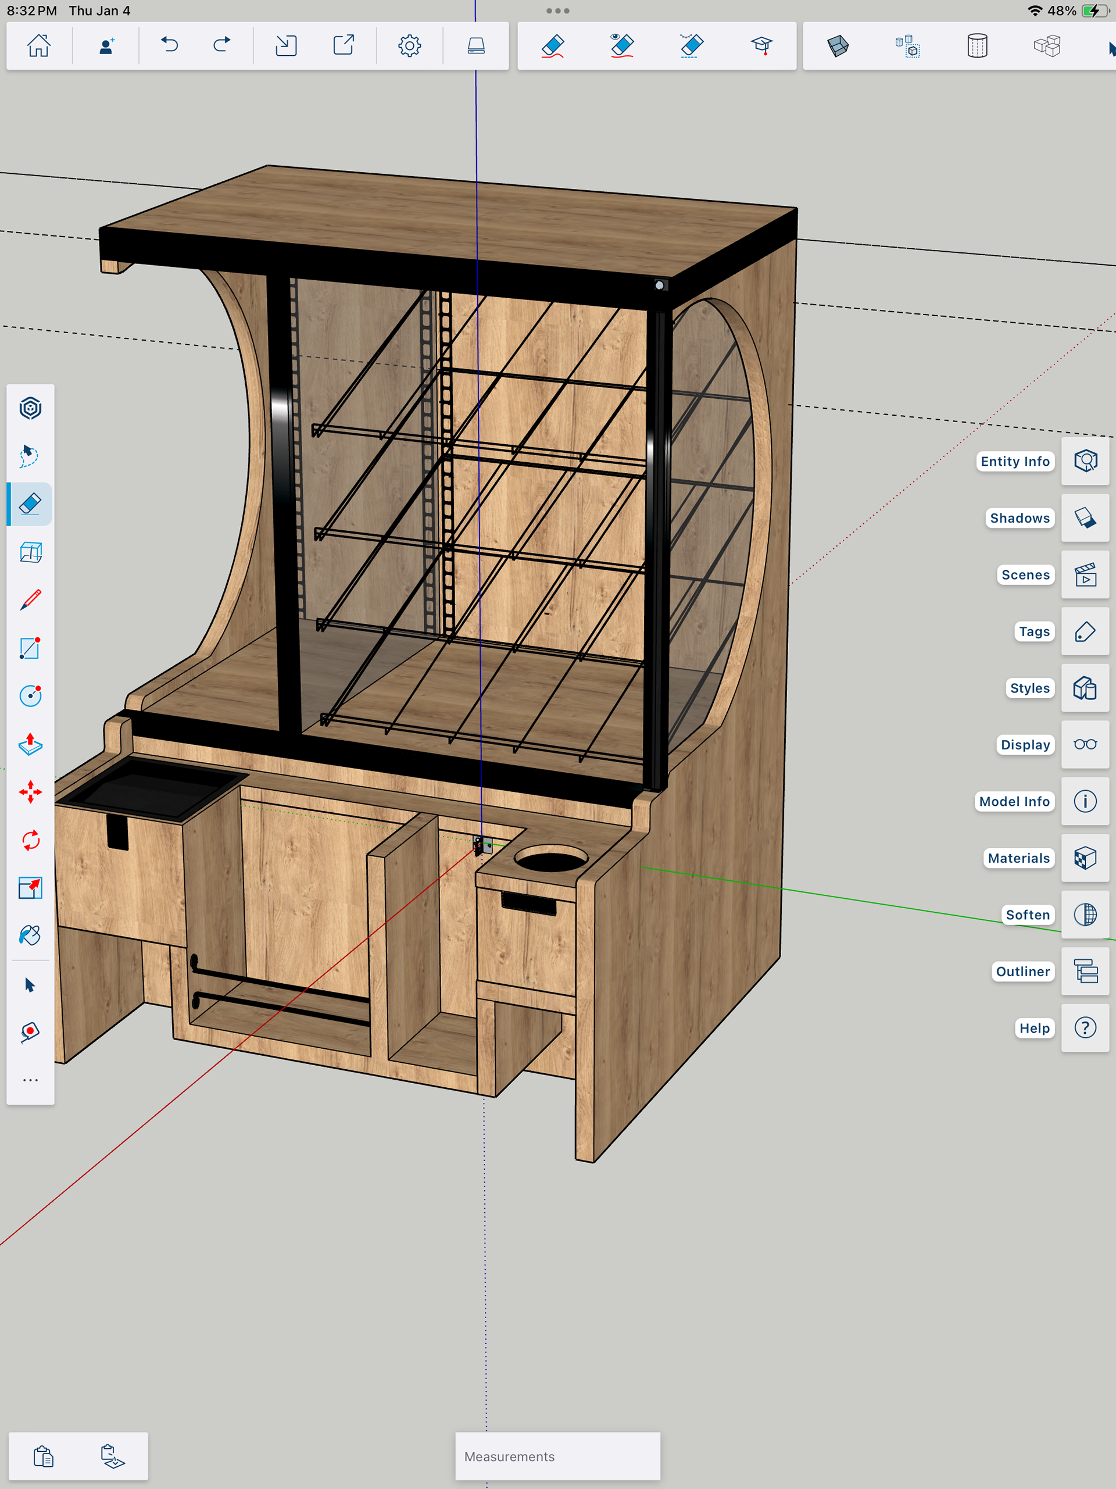Select the Paint Bucket tool

pyautogui.click(x=30, y=935)
